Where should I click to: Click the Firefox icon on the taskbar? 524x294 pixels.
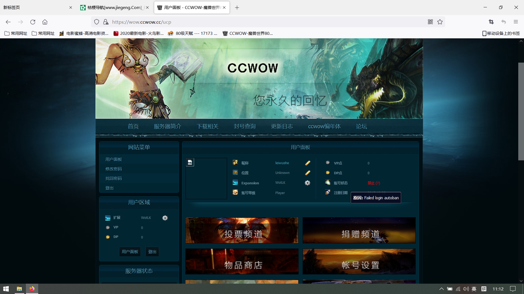[x=32, y=289]
